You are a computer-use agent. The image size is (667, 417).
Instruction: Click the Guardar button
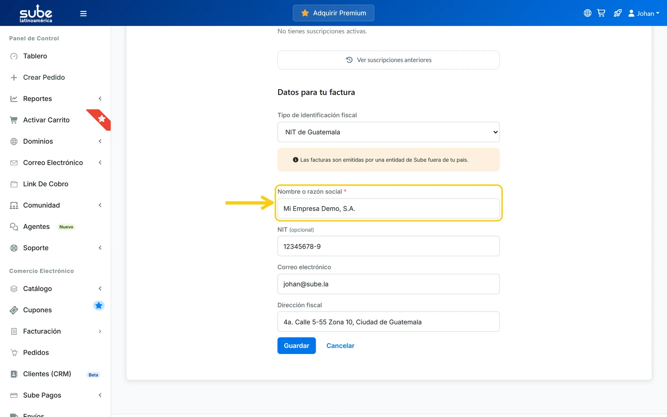point(296,346)
